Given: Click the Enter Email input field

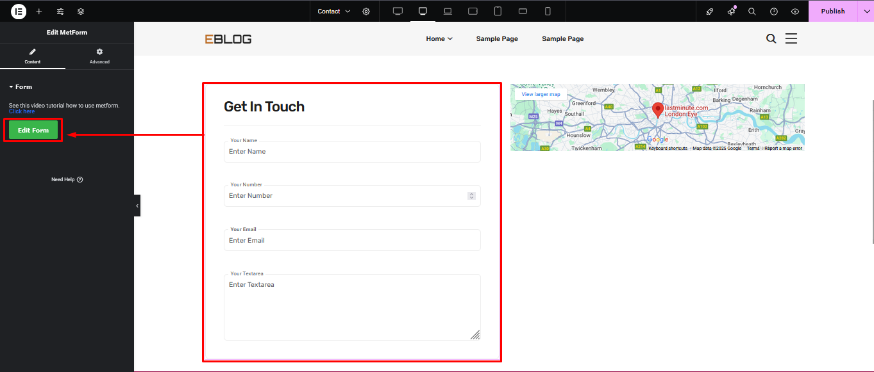Looking at the screenshot, I should click(351, 241).
